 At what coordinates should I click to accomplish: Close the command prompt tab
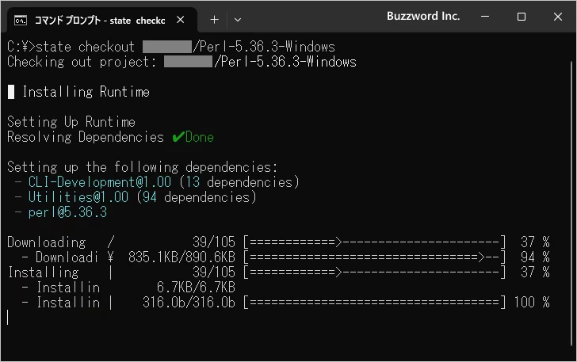(181, 20)
